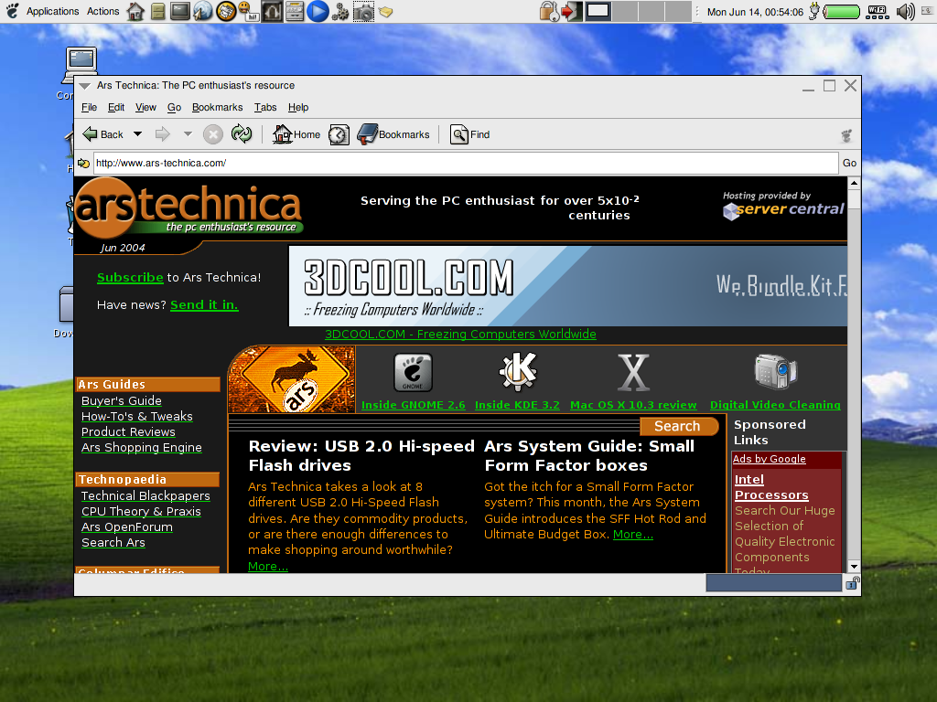Open the volume speaker control
Screen dimensions: 937x702
tap(906, 11)
